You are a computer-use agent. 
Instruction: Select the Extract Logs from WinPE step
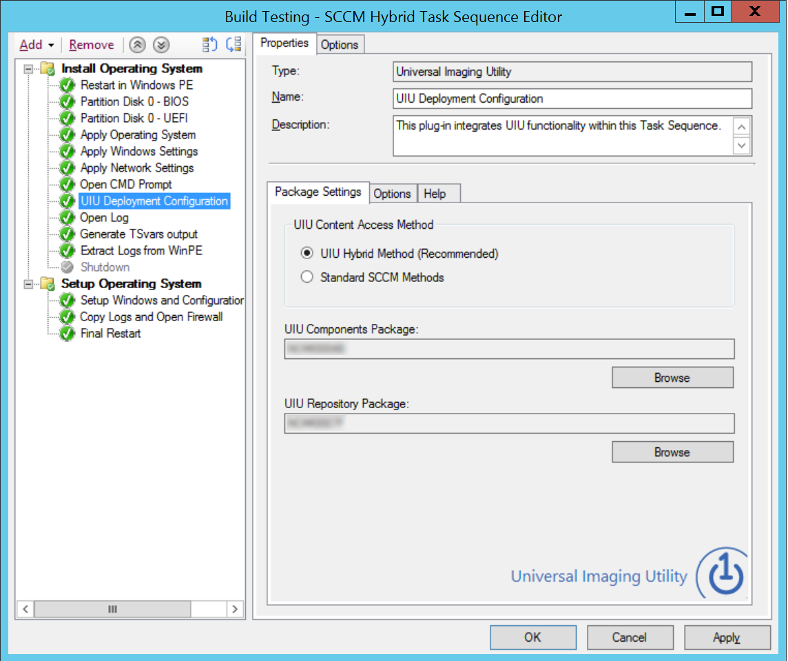coord(141,250)
